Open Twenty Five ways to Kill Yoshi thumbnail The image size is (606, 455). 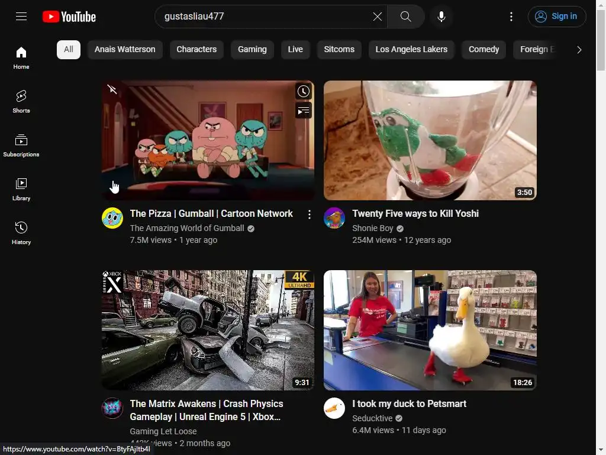430,140
